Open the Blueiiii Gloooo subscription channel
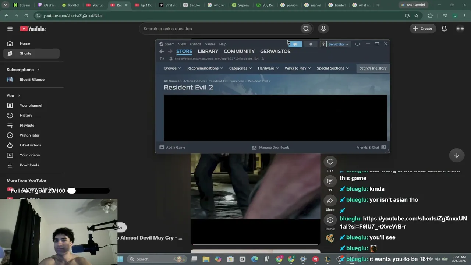The height and width of the screenshot is (265, 471). pyautogui.click(x=32, y=79)
